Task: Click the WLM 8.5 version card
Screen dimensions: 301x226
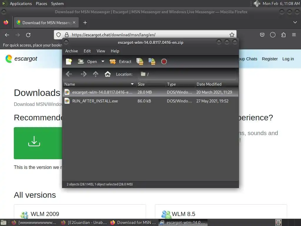Action: coord(221,211)
